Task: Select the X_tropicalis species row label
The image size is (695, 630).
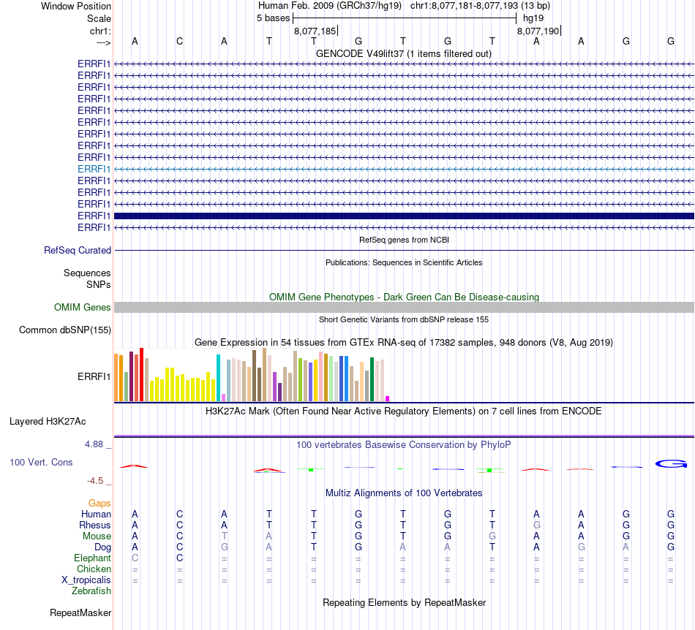Action: coord(86,580)
